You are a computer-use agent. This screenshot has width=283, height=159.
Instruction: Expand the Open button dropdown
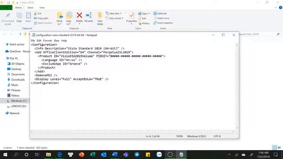tap(144, 14)
